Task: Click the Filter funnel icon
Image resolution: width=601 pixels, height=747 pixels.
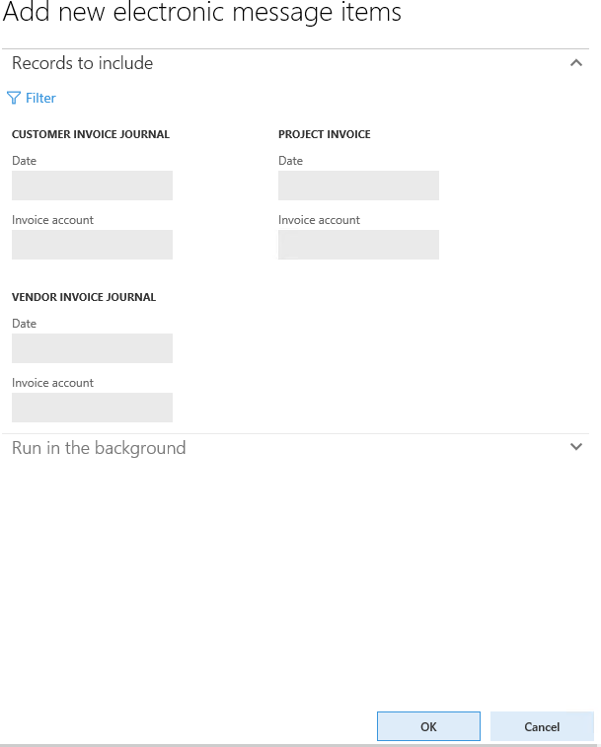Action: pyautogui.click(x=14, y=98)
